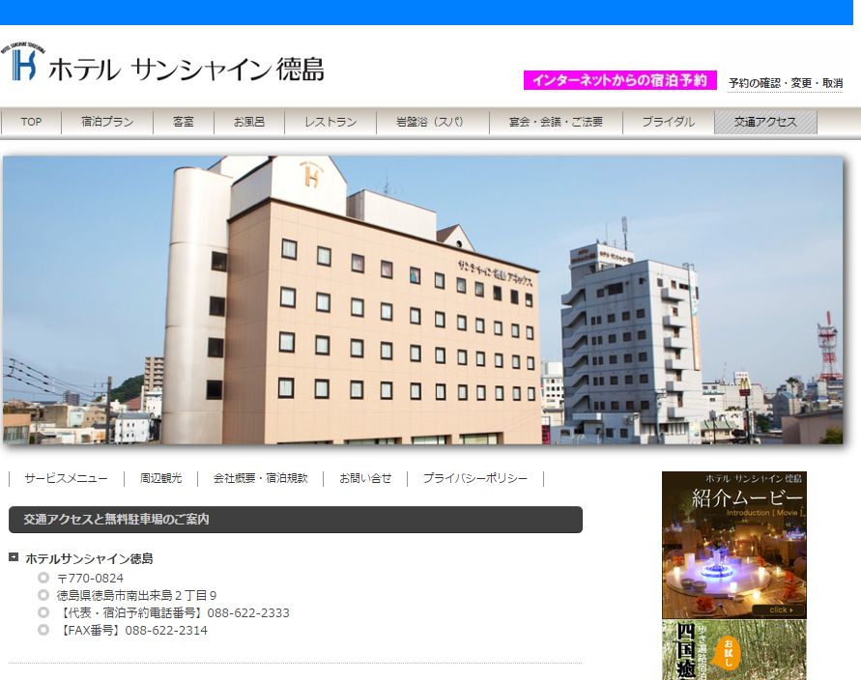
Task: Select the 客室 navigation tab
Action: (184, 123)
